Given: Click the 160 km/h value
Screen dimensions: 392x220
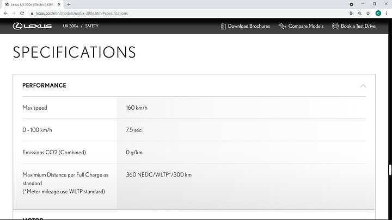Looking at the screenshot, I should [137, 108].
